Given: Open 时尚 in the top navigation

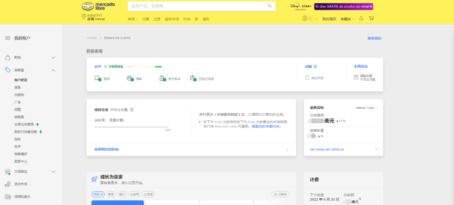Looking at the screenshot, I should [187, 19].
